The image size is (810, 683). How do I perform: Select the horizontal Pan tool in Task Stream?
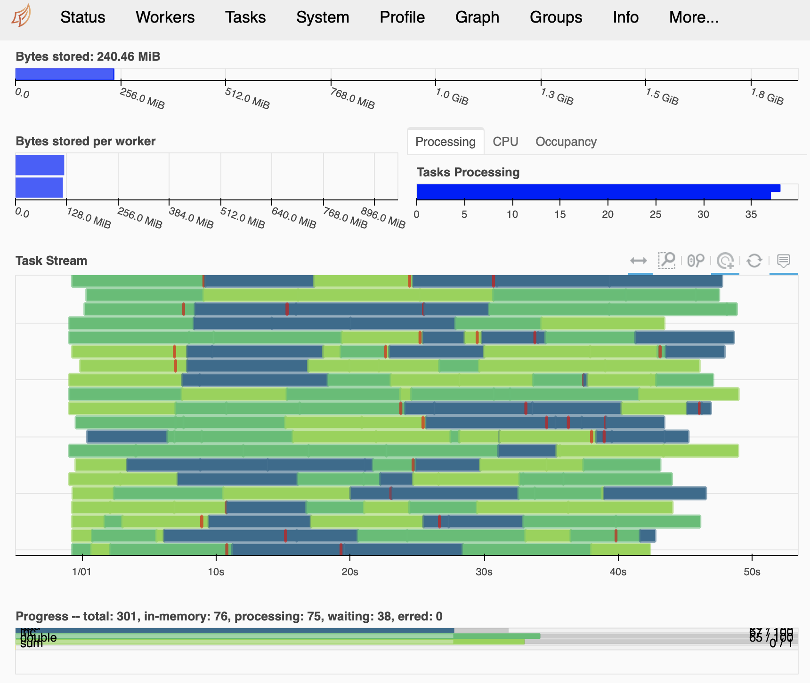639,261
